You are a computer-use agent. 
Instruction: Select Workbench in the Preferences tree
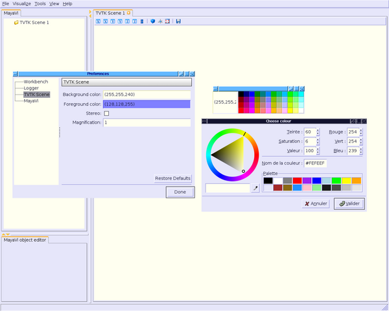36,82
